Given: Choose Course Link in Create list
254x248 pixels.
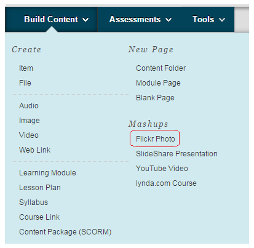Looking at the screenshot, I should 39,217.
